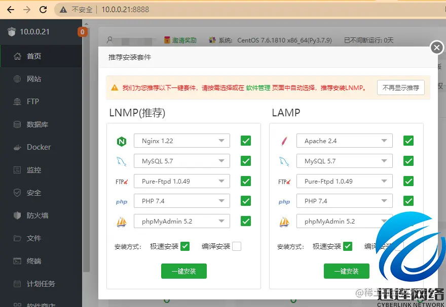Viewport: 446px width, 307px height.
Task: Uncheck the LAMP Apache 2.4 checkbox
Action: point(408,141)
